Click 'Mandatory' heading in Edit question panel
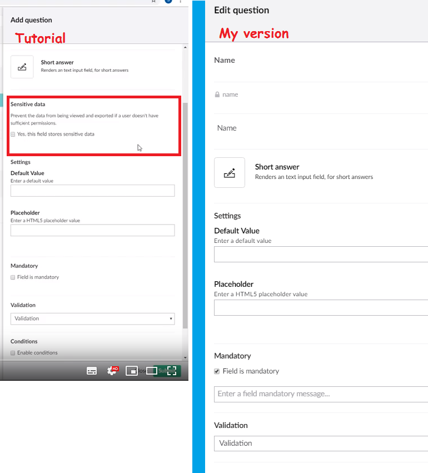Image resolution: width=428 pixels, height=473 pixels. click(x=232, y=356)
